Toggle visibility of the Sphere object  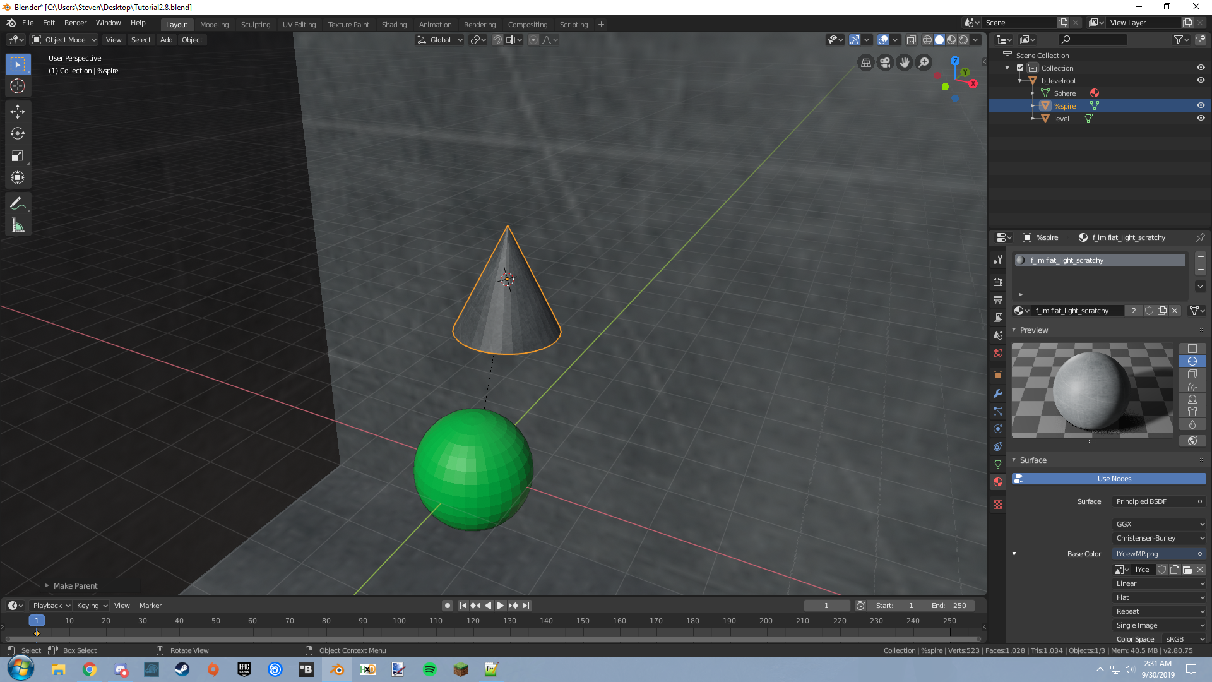pyautogui.click(x=1201, y=93)
